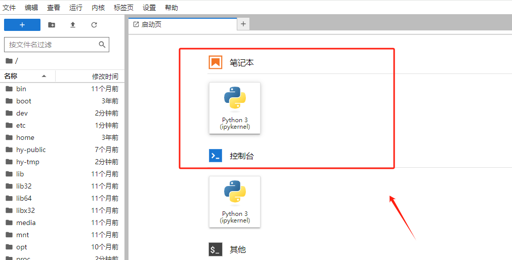Viewport: 512px width, 260px height.
Task: Select the boot folder
Action: 62,101
